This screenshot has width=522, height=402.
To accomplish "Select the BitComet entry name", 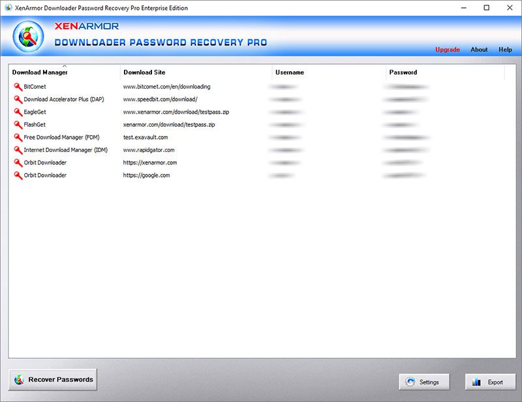I will [x=35, y=87].
